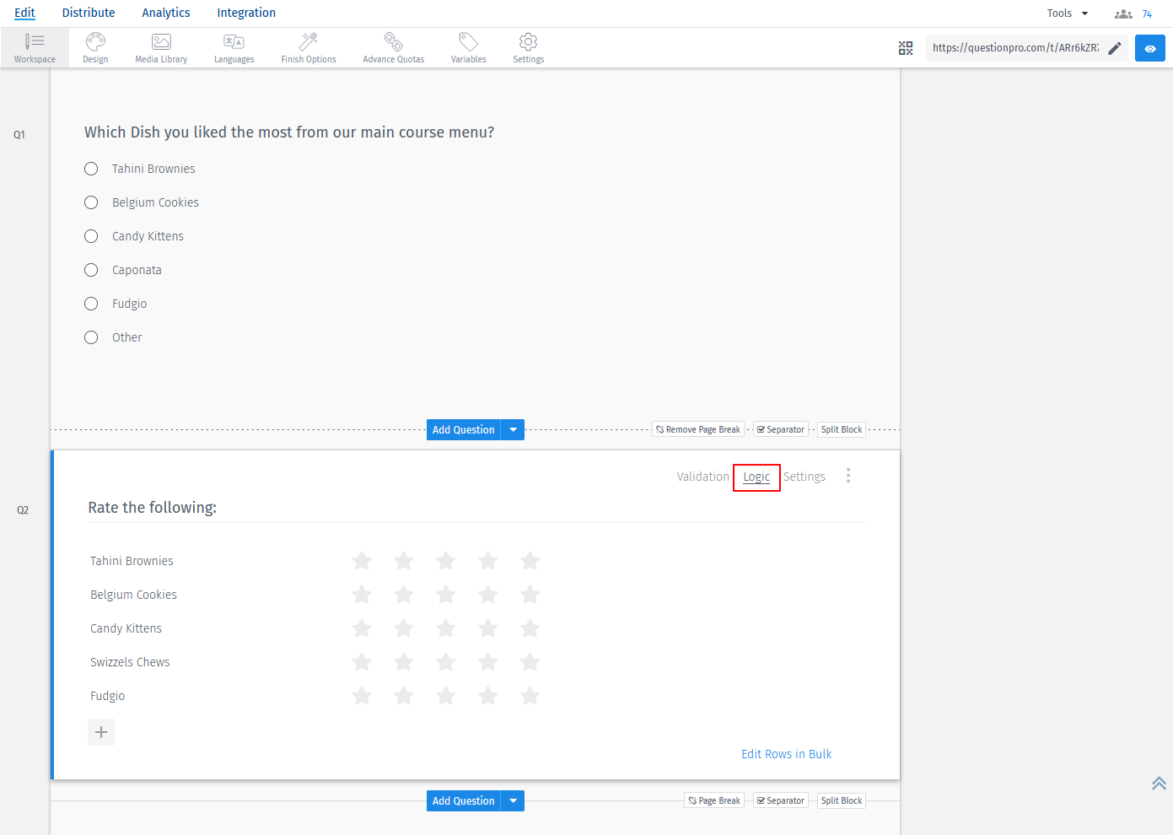Viewport: 1173px width, 835px height.
Task: Open the Media Library
Action: (x=160, y=47)
